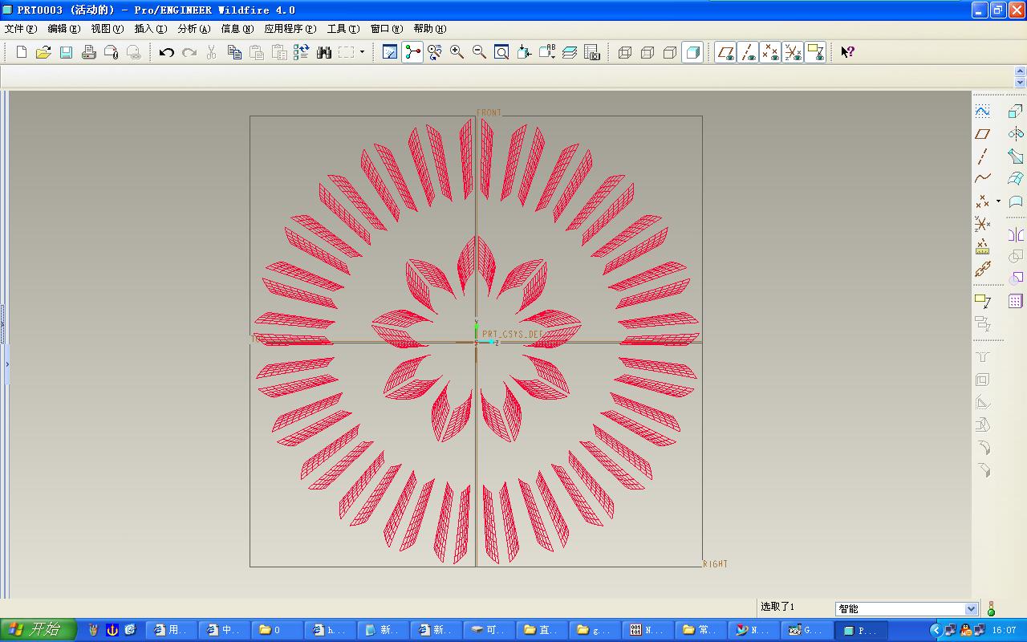Open the 插入 menu
1027x642 pixels.
[x=151, y=29]
